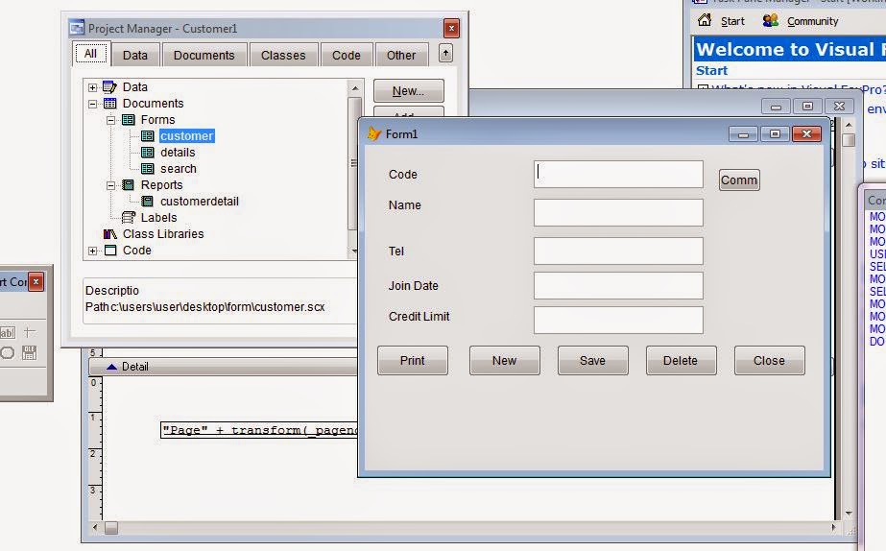Screen dimensions: 886x551
Task: Click the Save button on Form1
Action: [592, 361]
